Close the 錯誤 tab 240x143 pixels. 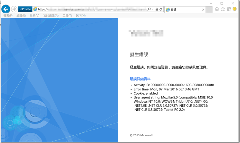point(203,10)
